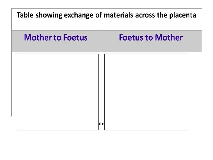Click 'Foetus' in the left column heading
Image resolution: width=213 pixels, height=160 pixels.
point(75,37)
